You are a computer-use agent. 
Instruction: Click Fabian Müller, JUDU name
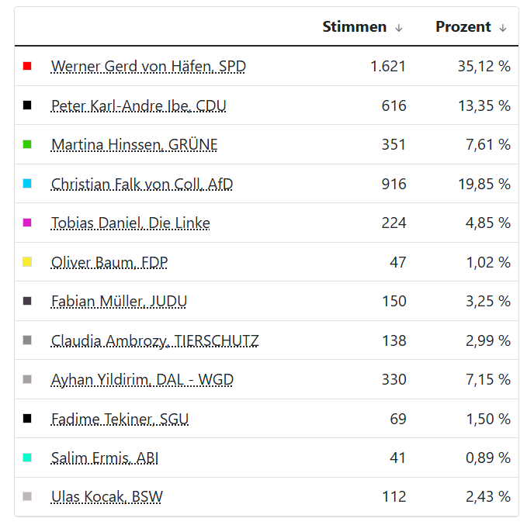[x=119, y=302]
